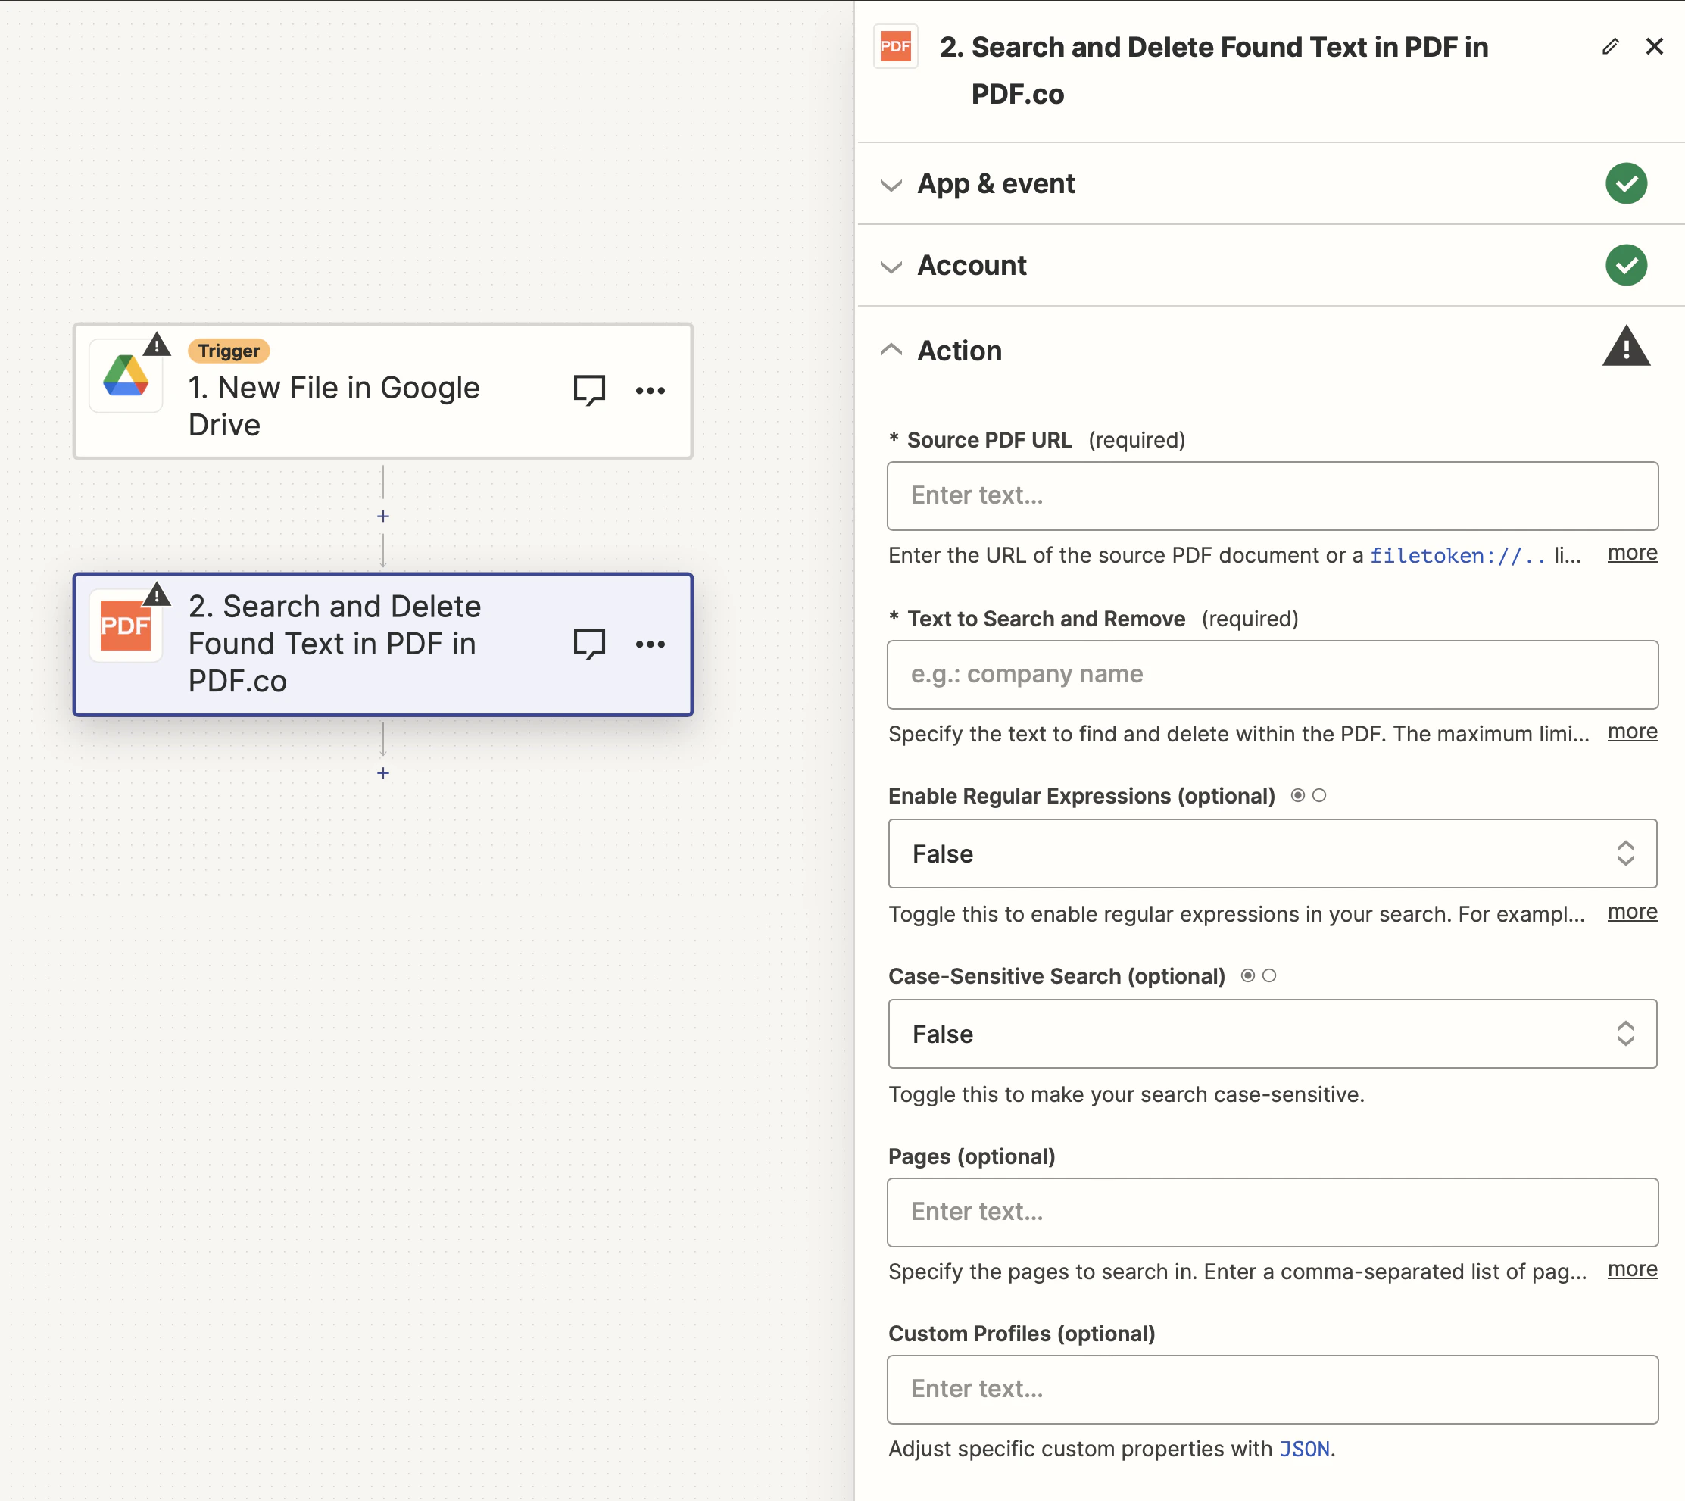1685x1501 pixels.
Task: Select second radio for Enable Regular Expressions
Action: point(1320,796)
